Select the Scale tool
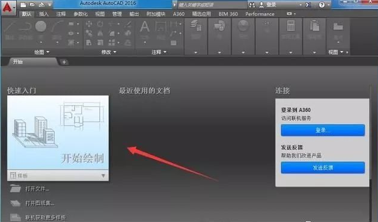Image resolution: width=378 pixels, height=222 pixels. [100, 43]
